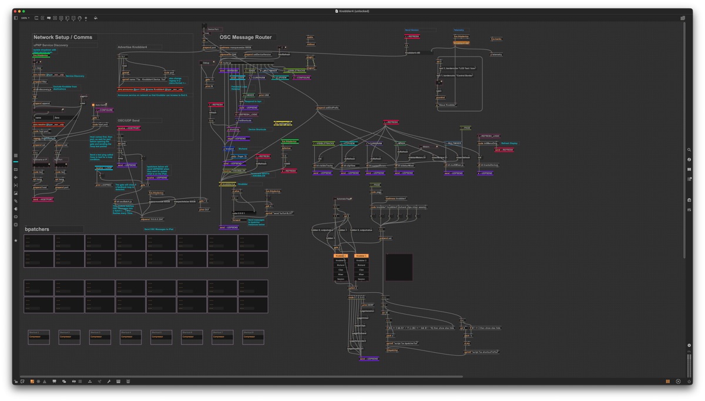Click the orange highlighted icon in bottom toolbar
The image size is (705, 401).
click(x=32, y=382)
